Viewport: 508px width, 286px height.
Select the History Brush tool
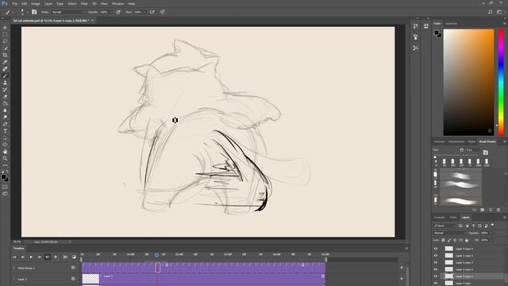(5, 90)
